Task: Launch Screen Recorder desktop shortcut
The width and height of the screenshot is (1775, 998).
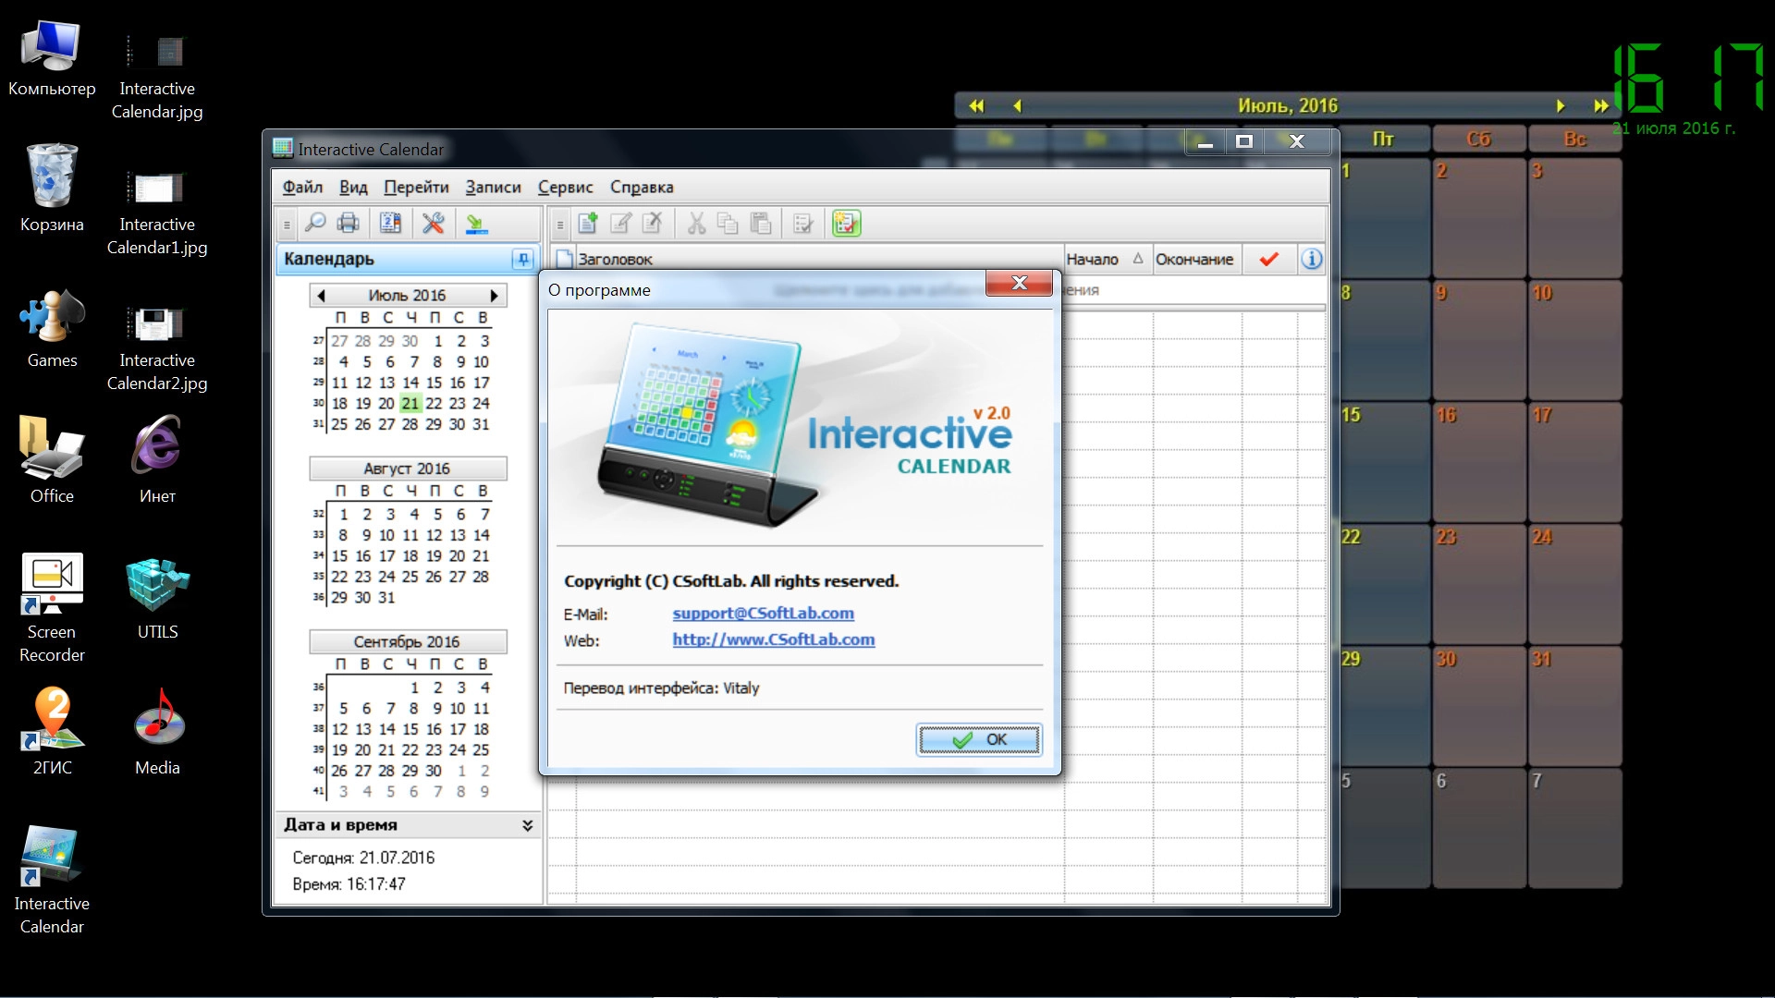Action: pos(52,607)
